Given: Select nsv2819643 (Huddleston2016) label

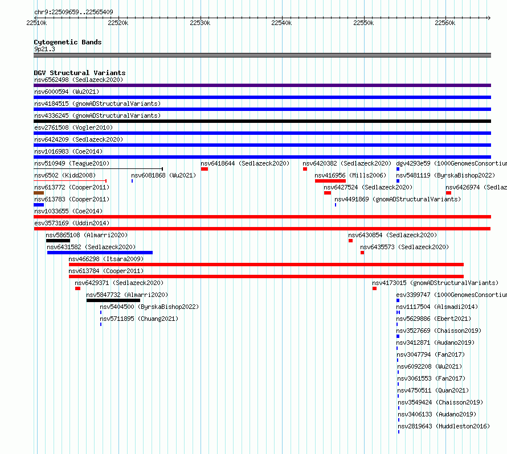Looking at the screenshot, I should point(444,426).
